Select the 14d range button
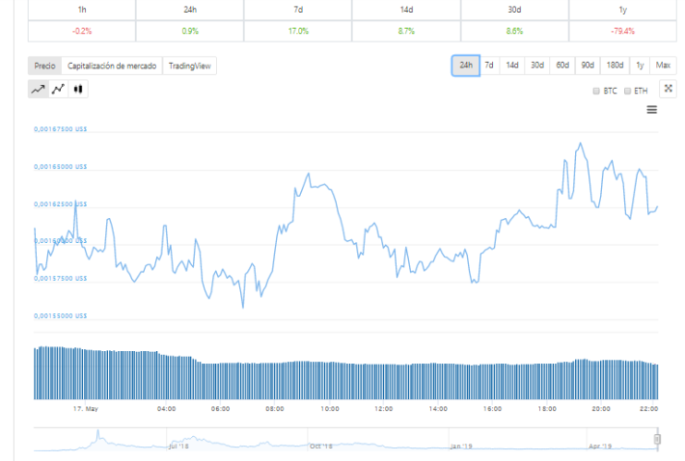This screenshot has width=685, height=461. (x=512, y=66)
